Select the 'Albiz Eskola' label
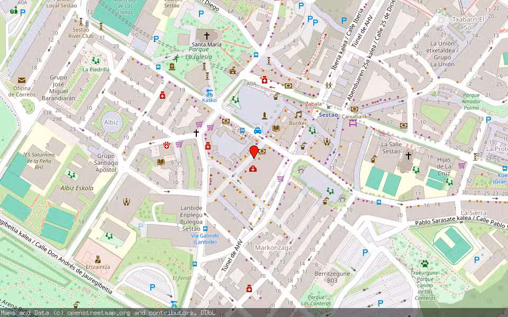508x317 pixels. (77, 188)
